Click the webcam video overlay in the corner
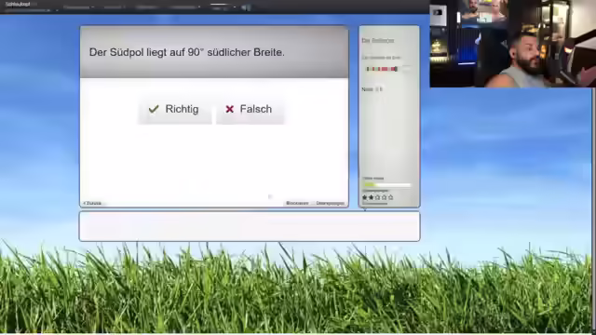This screenshot has width=596, height=335. (513, 44)
